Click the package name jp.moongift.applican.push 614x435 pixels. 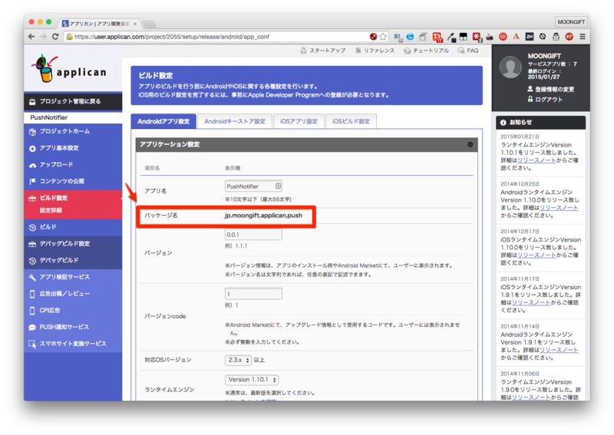(x=263, y=216)
